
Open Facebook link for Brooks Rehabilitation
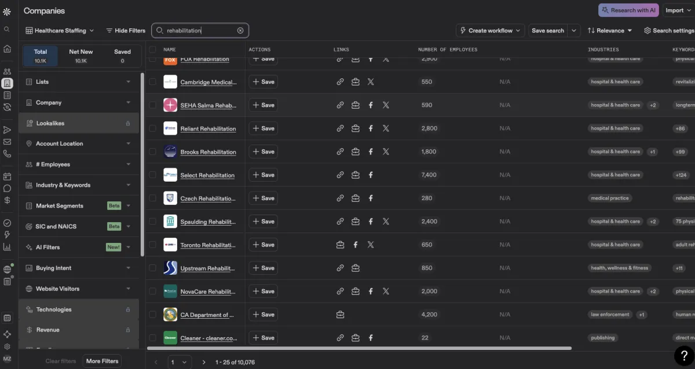(371, 152)
